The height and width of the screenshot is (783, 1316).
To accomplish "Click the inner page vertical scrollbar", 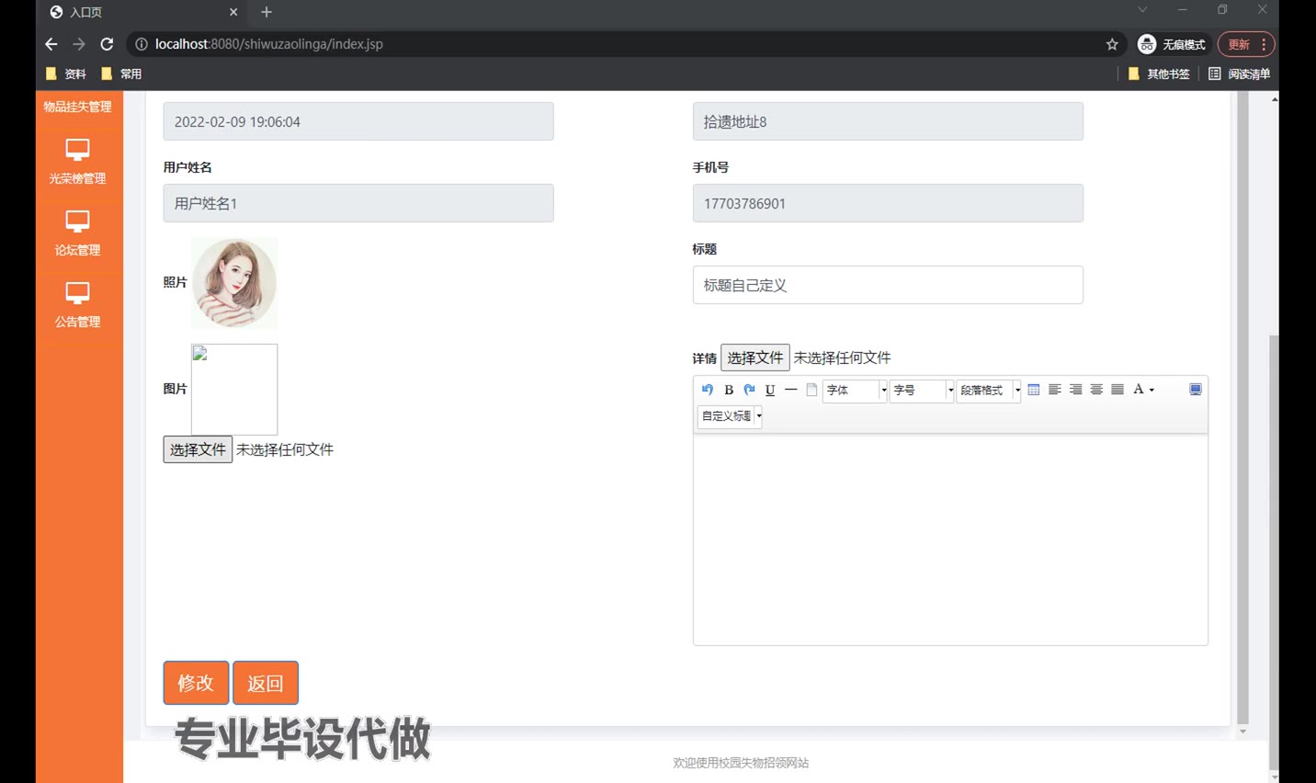I will coord(1242,409).
